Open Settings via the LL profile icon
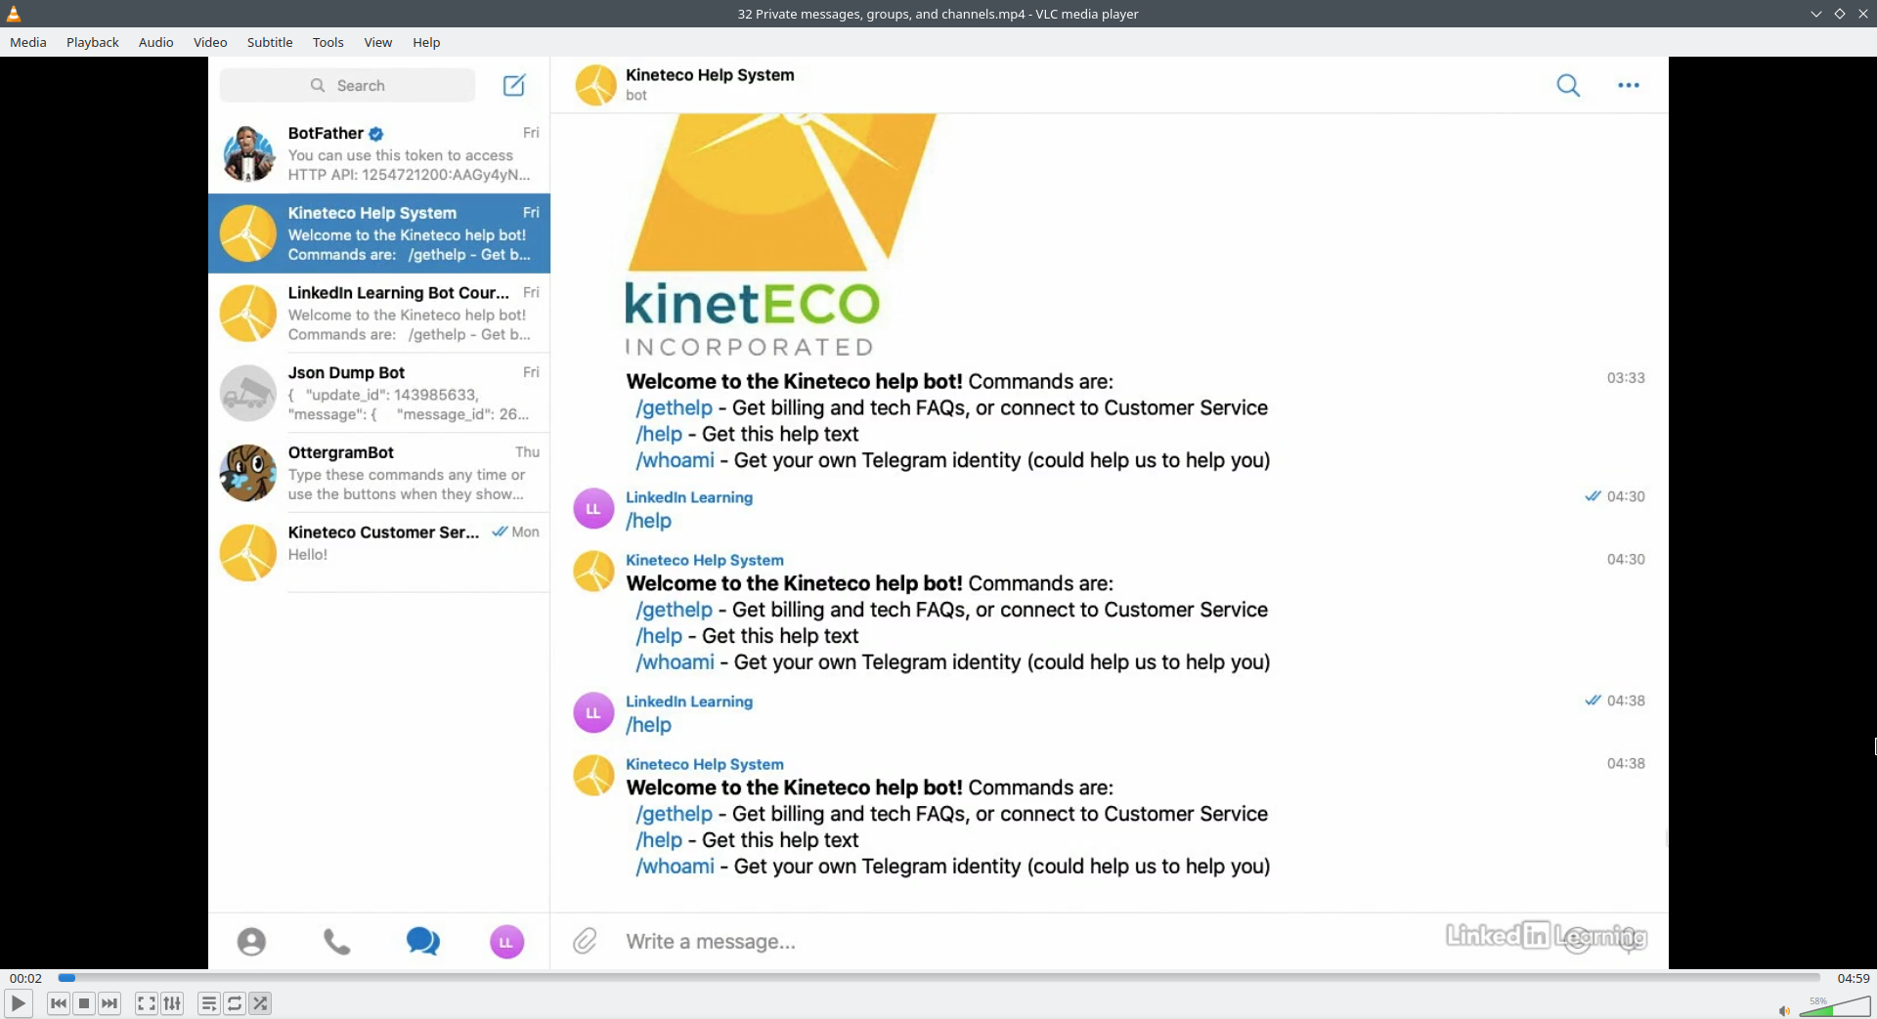This screenshot has height=1019, width=1877. tap(506, 942)
